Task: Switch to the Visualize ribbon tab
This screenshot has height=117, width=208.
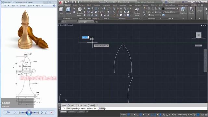Action: coord(97,5)
